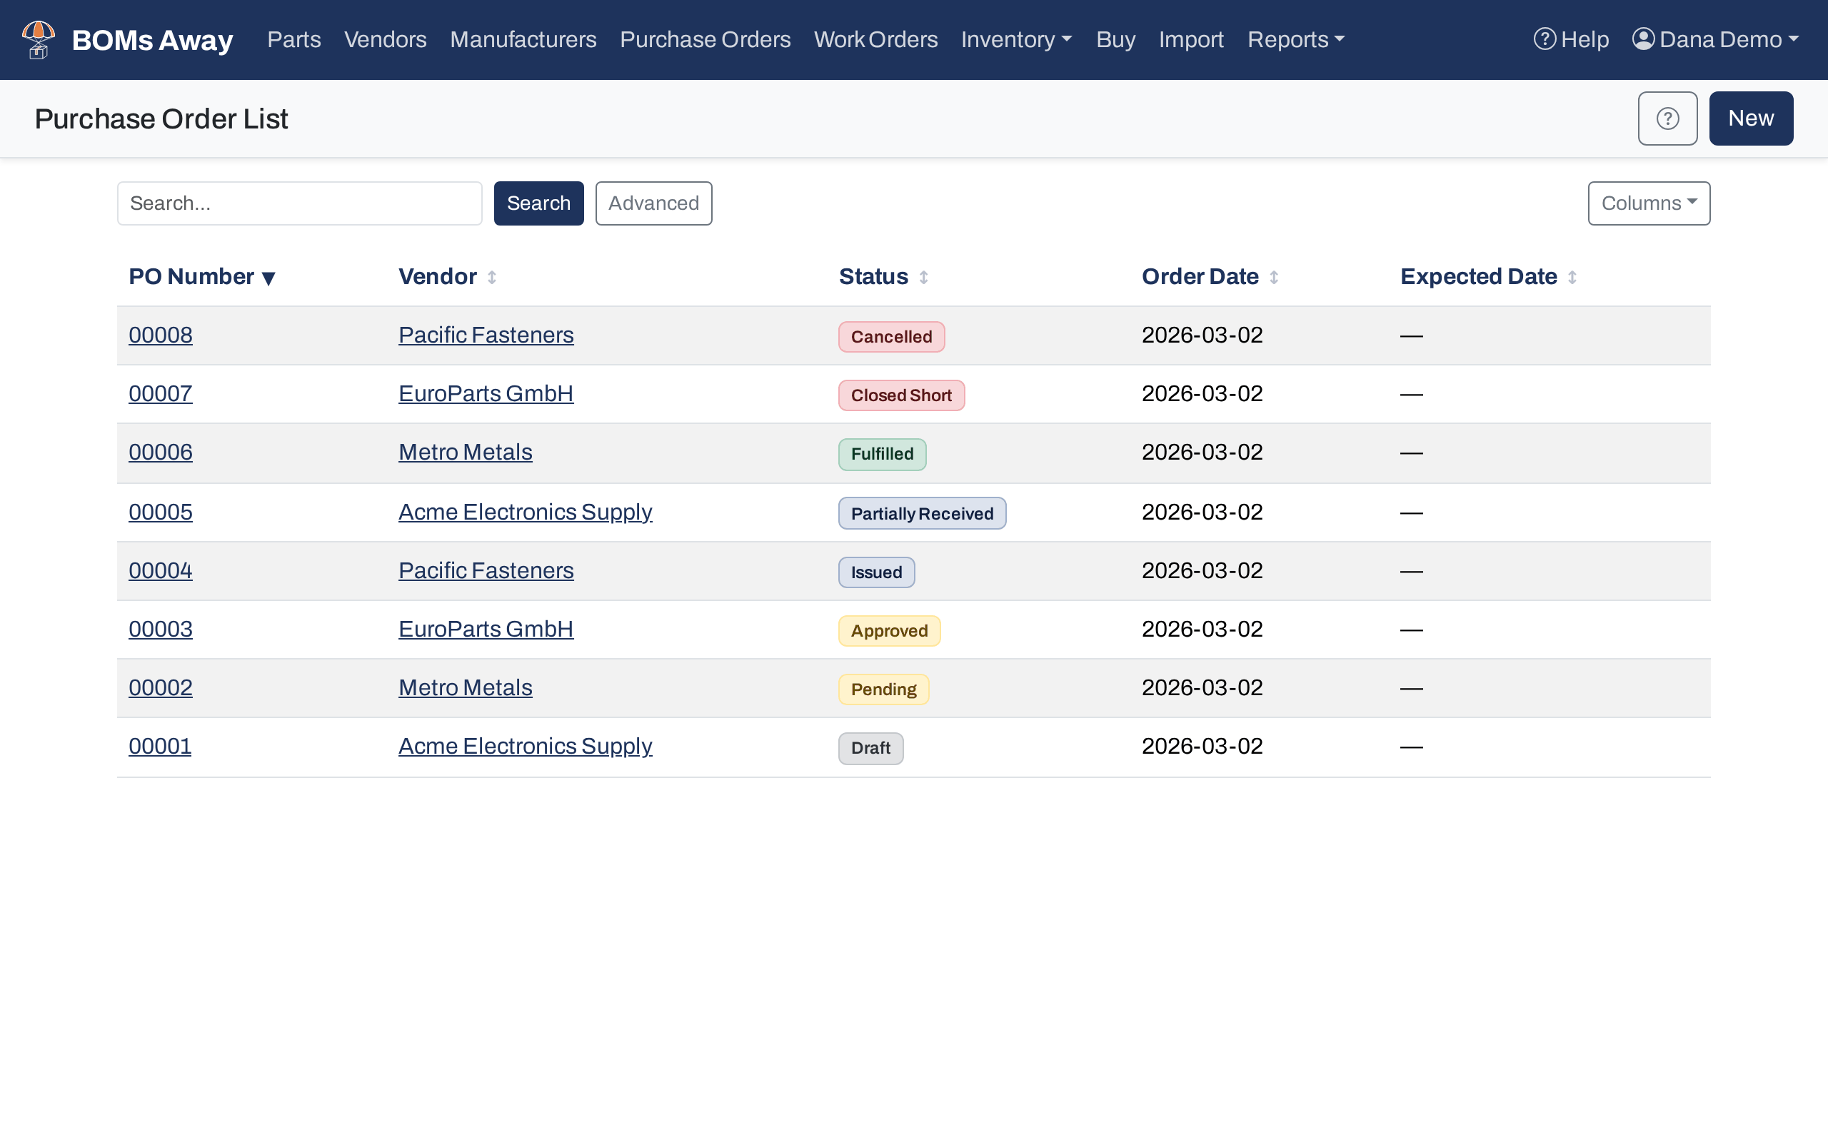This screenshot has width=1828, height=1142.
Task: Click the BOMs Away parachute logo icon
Action: click(39, 39)
